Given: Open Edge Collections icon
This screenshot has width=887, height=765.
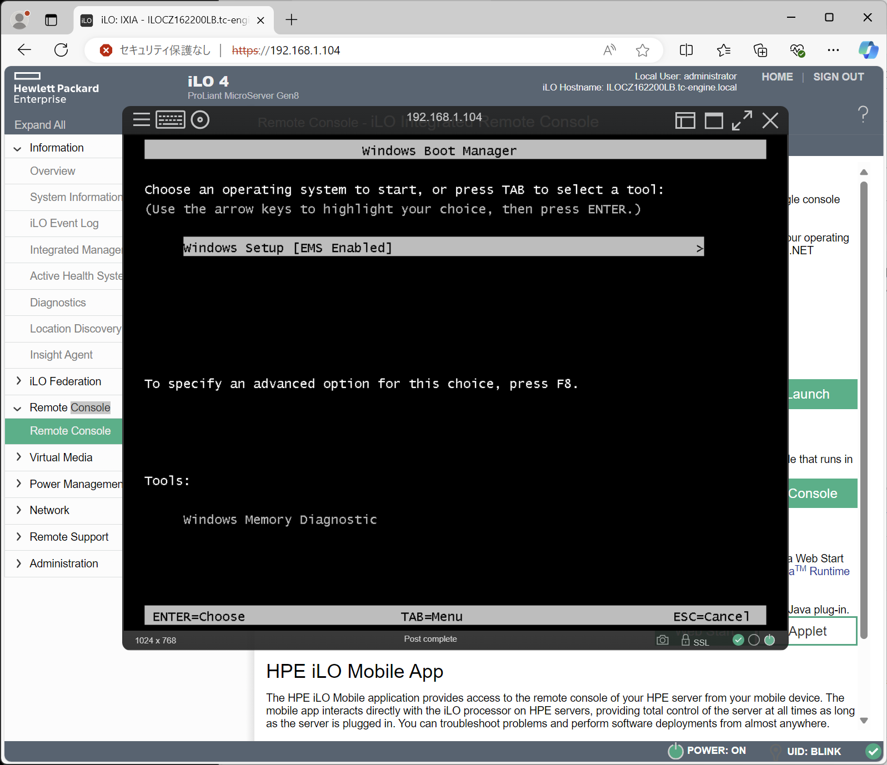Looking at the screenshot, I should [x=760, y=51].
